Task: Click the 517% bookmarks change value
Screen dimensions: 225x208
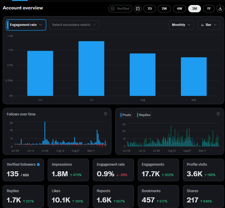Action: [x=162, y=201]
